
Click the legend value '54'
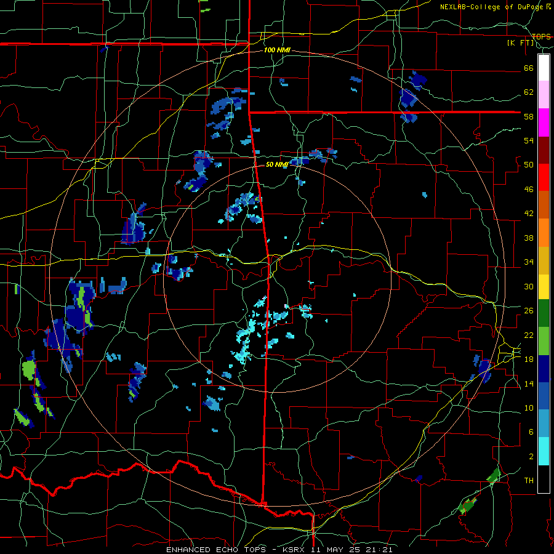pos(529,140)
